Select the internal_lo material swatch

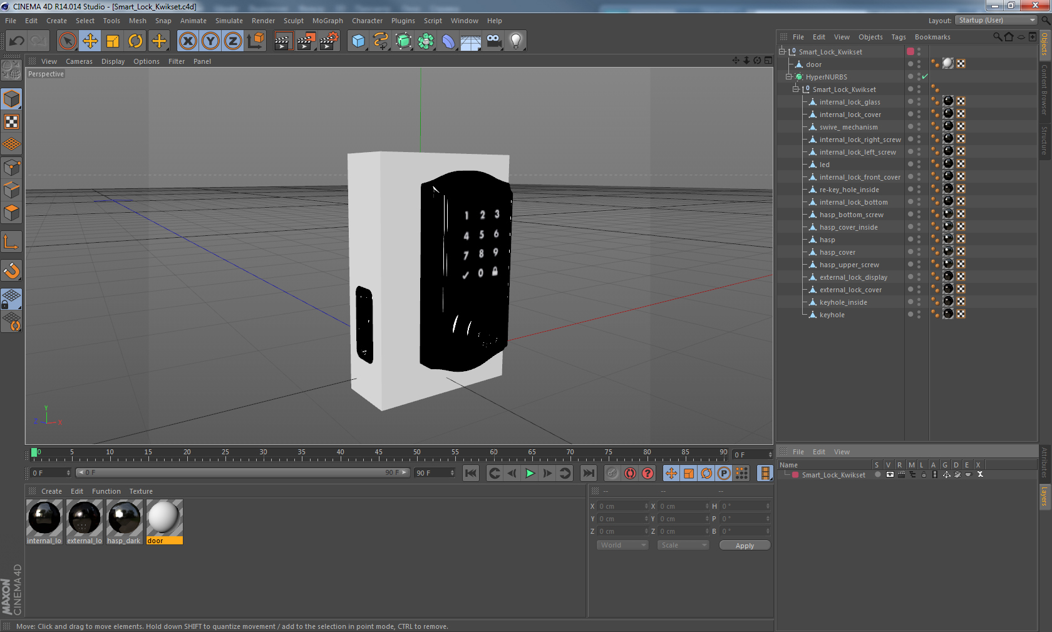pyautogui.click(x=44, y=522)
